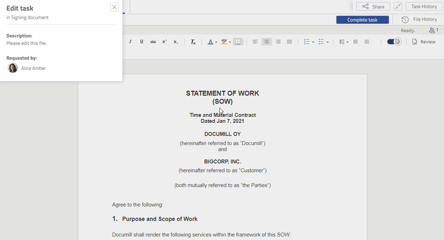Toggle italic formatting
The image size is (444, 240).
pos(130,42)
